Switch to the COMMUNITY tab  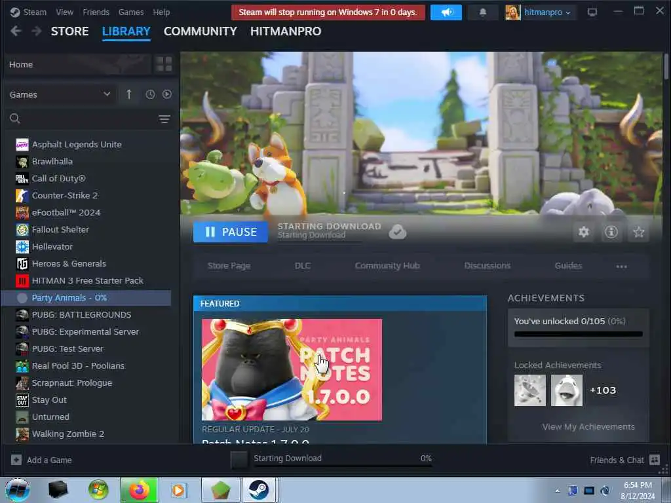point(201,31)
